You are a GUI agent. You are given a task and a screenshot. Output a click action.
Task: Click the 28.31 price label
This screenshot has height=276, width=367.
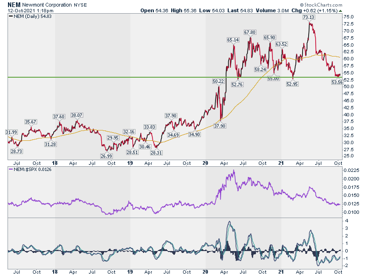(156, 153)
